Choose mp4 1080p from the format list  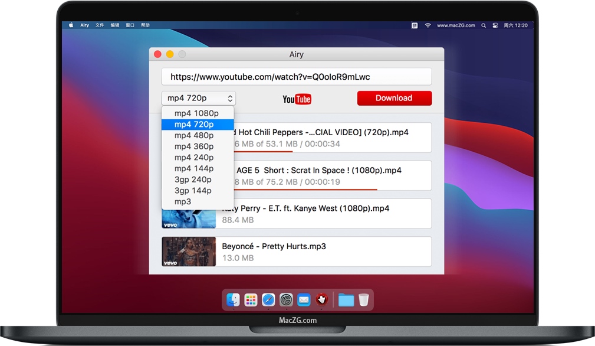(196, 113)
